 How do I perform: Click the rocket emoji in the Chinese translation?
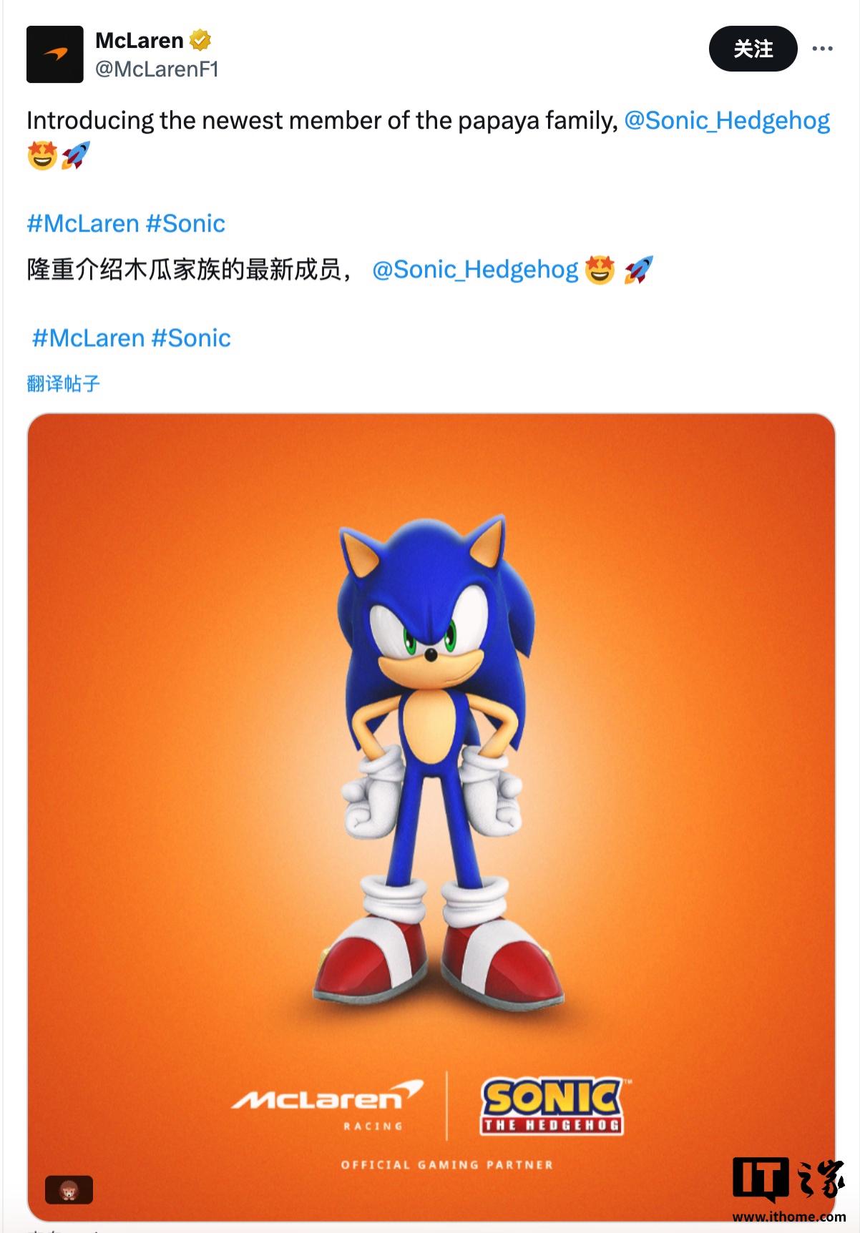pyautogui.click(x=638, y=270)
